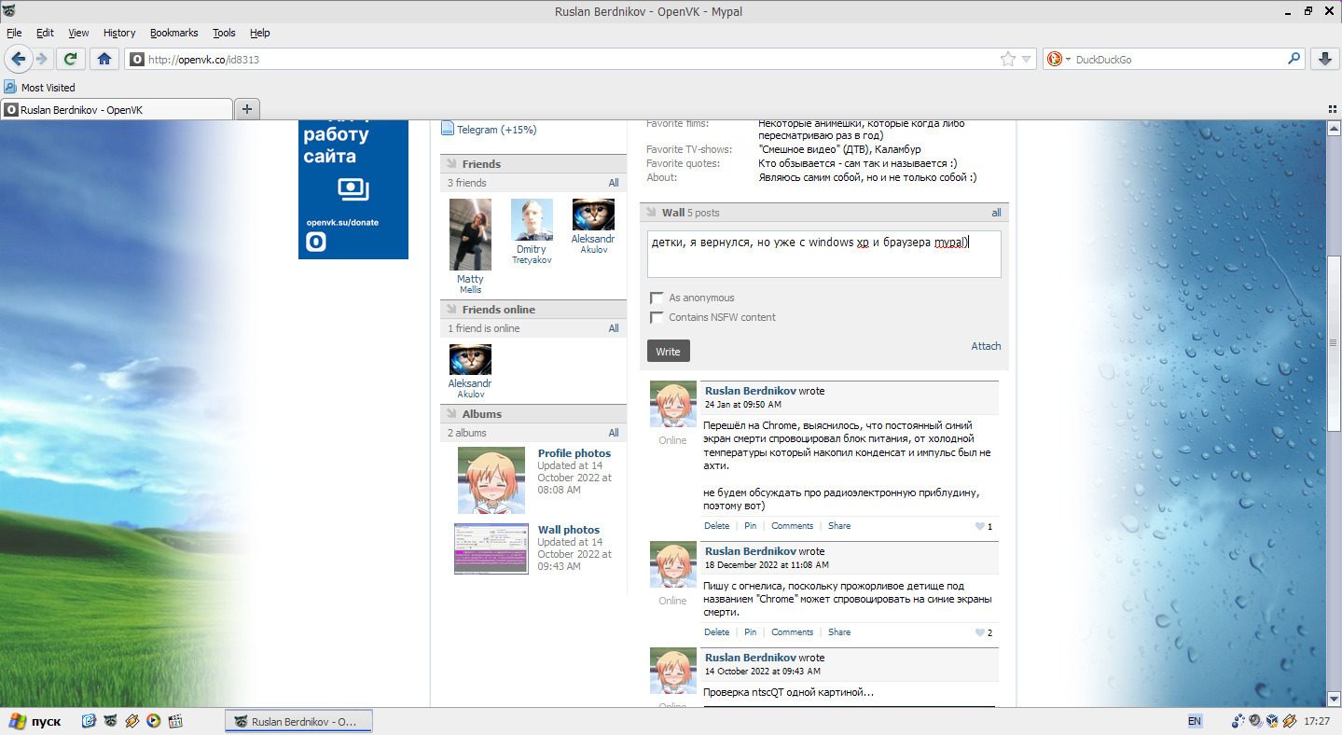The height and width of the screenshot is (735, 1342).
Task: Open the DuckDuckGo search engine dropdown
Action: (x=1058, y=59)
